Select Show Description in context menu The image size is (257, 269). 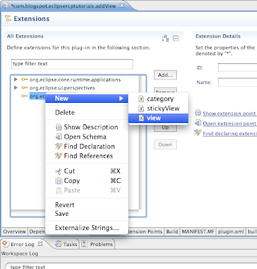coord(87,127)
